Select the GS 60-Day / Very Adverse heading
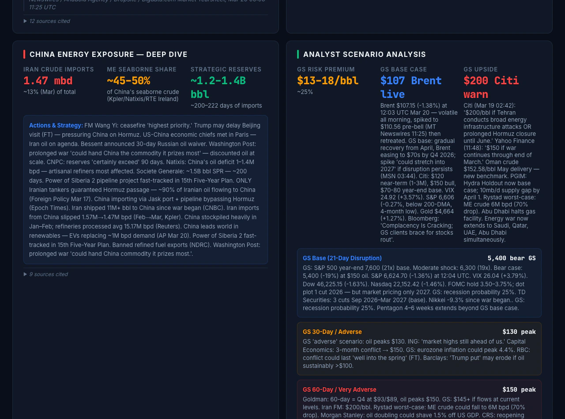This screenshot has height=419, width=565. click(339, 389)
